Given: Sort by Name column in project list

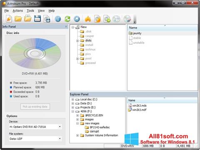Looking at the screenshot, I should click(x=162, y=27).
